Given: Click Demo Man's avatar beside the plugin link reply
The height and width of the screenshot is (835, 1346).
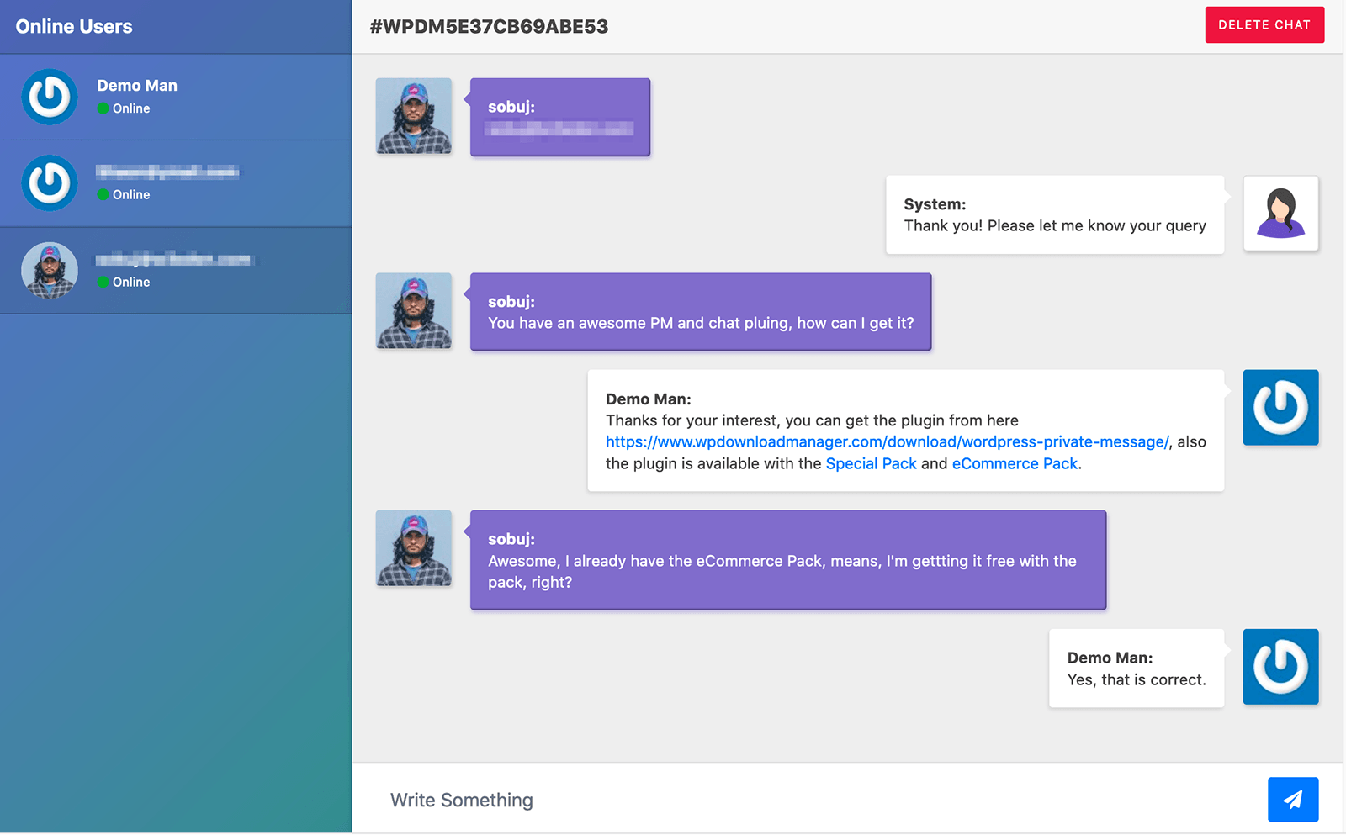Looking at the screenshot, I should 1280,408.
